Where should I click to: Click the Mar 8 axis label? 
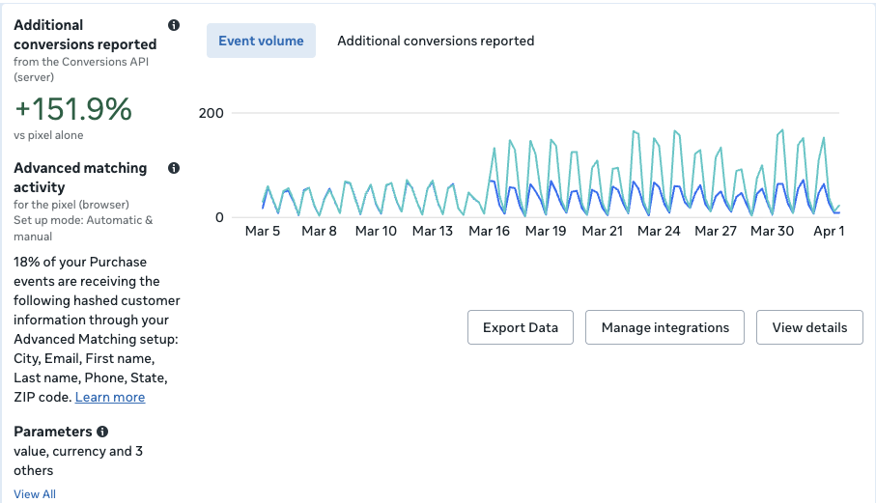[319, 231]
